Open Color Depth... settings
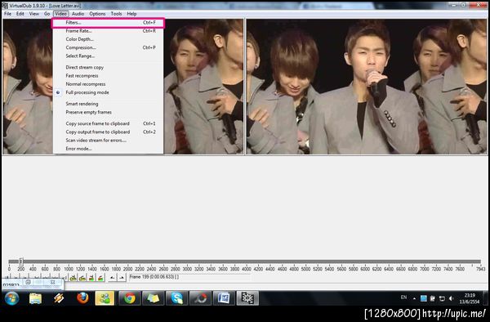 pyautogui.click(x=108, y=39)
